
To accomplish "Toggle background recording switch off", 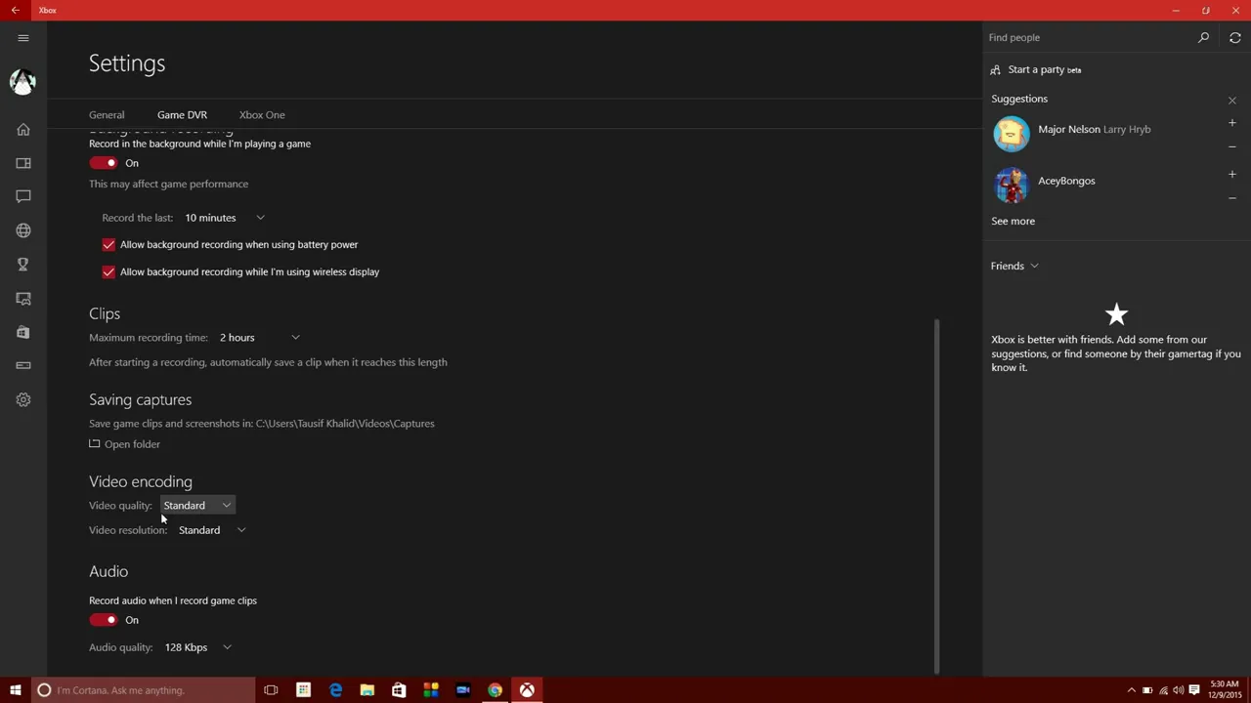I will (104, 163).
